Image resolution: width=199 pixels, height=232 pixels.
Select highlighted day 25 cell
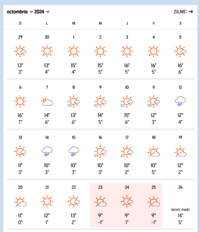point(153,205)
